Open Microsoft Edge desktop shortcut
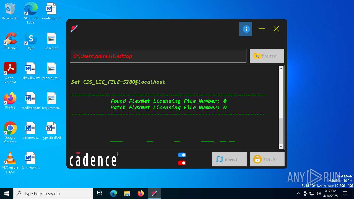Screen dimensions: 354x199 [31, 13]
